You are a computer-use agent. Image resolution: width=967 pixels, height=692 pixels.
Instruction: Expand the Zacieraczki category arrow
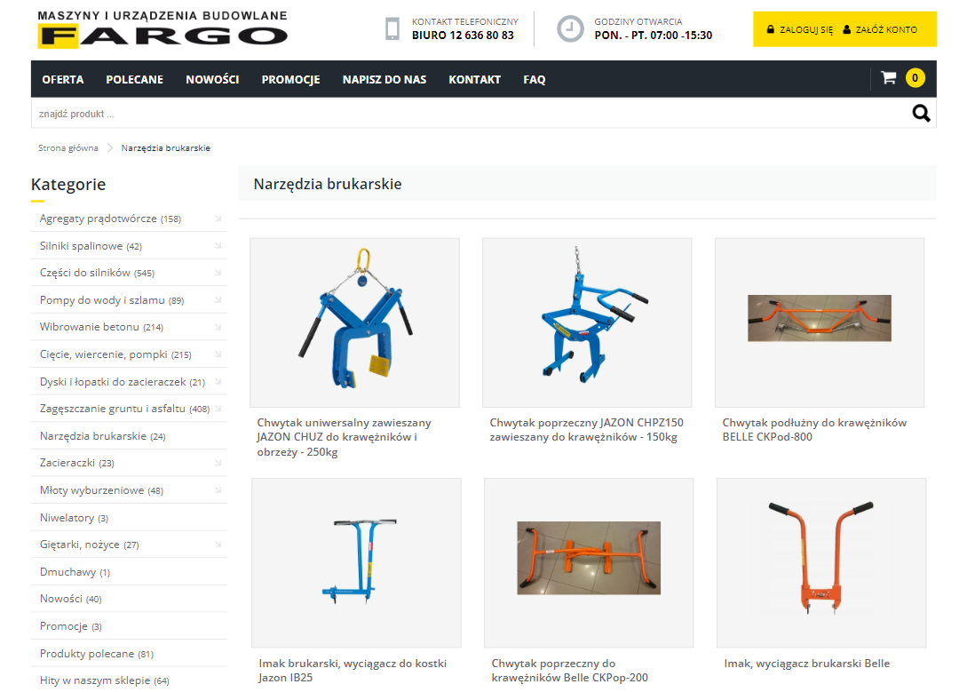[x=218, y=463]
